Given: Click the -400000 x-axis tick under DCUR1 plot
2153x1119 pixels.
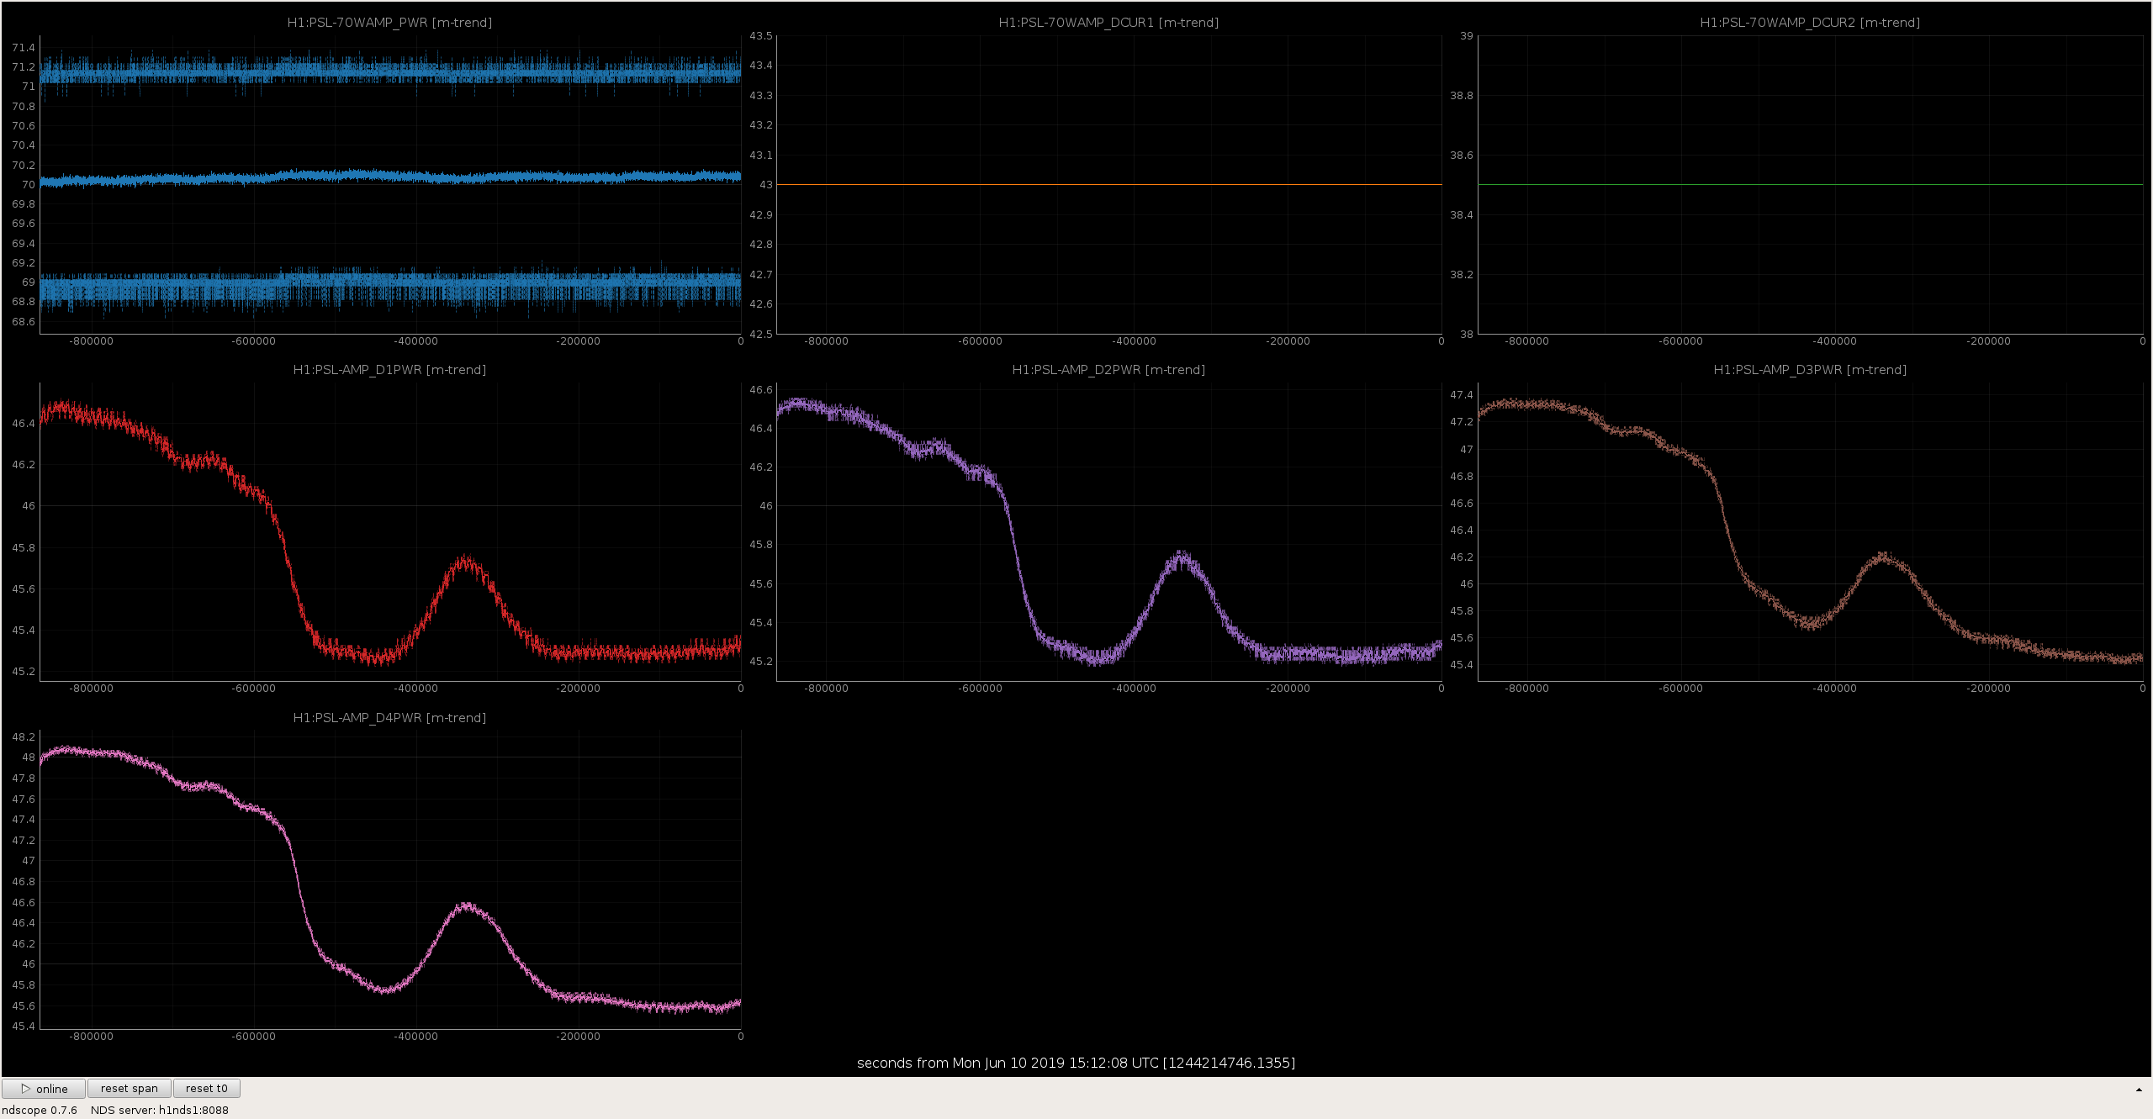Looking at the screenshot, I should click(x=1134, y=341).
